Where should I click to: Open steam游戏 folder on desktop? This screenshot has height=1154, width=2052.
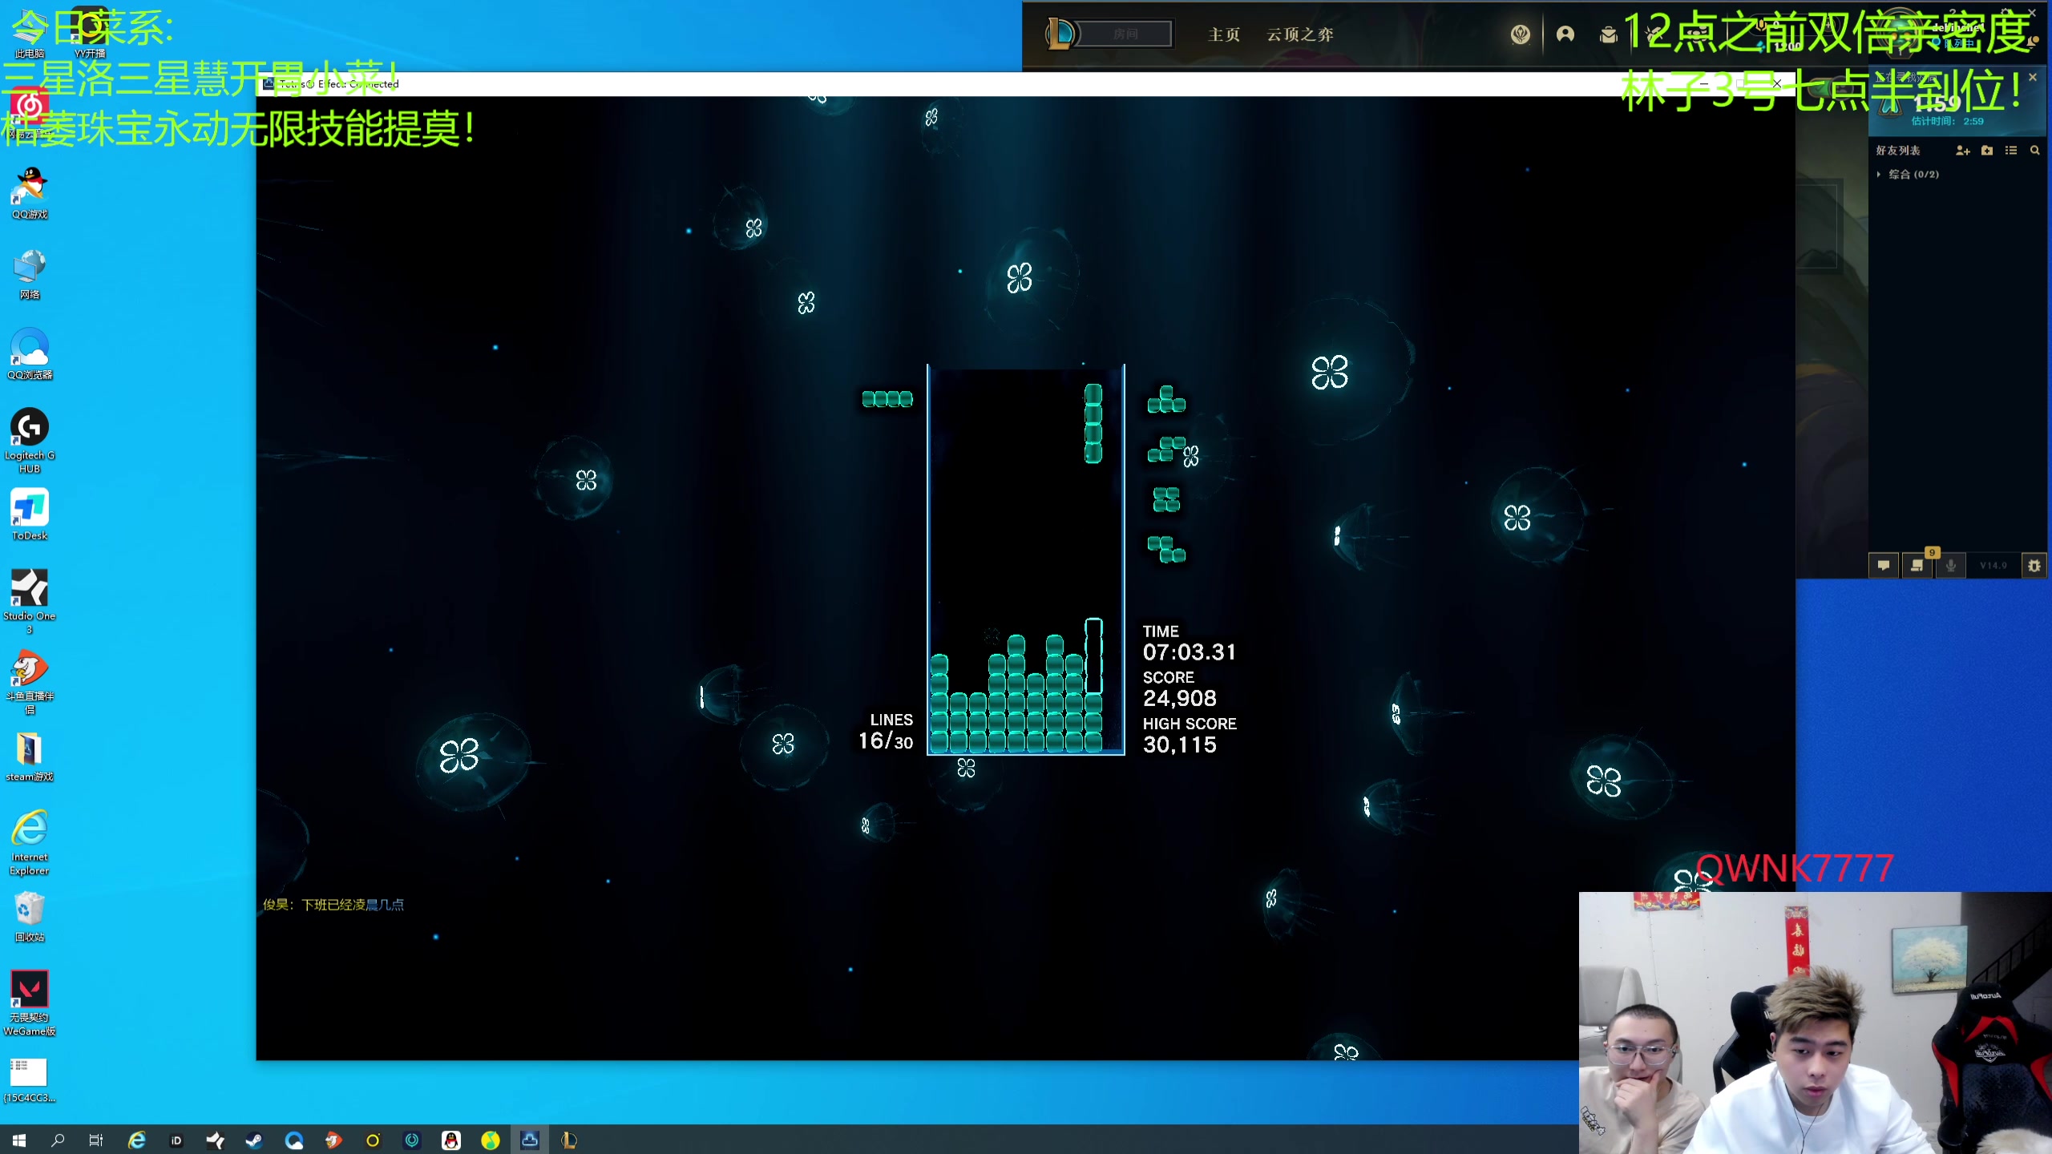click(30, 757)
